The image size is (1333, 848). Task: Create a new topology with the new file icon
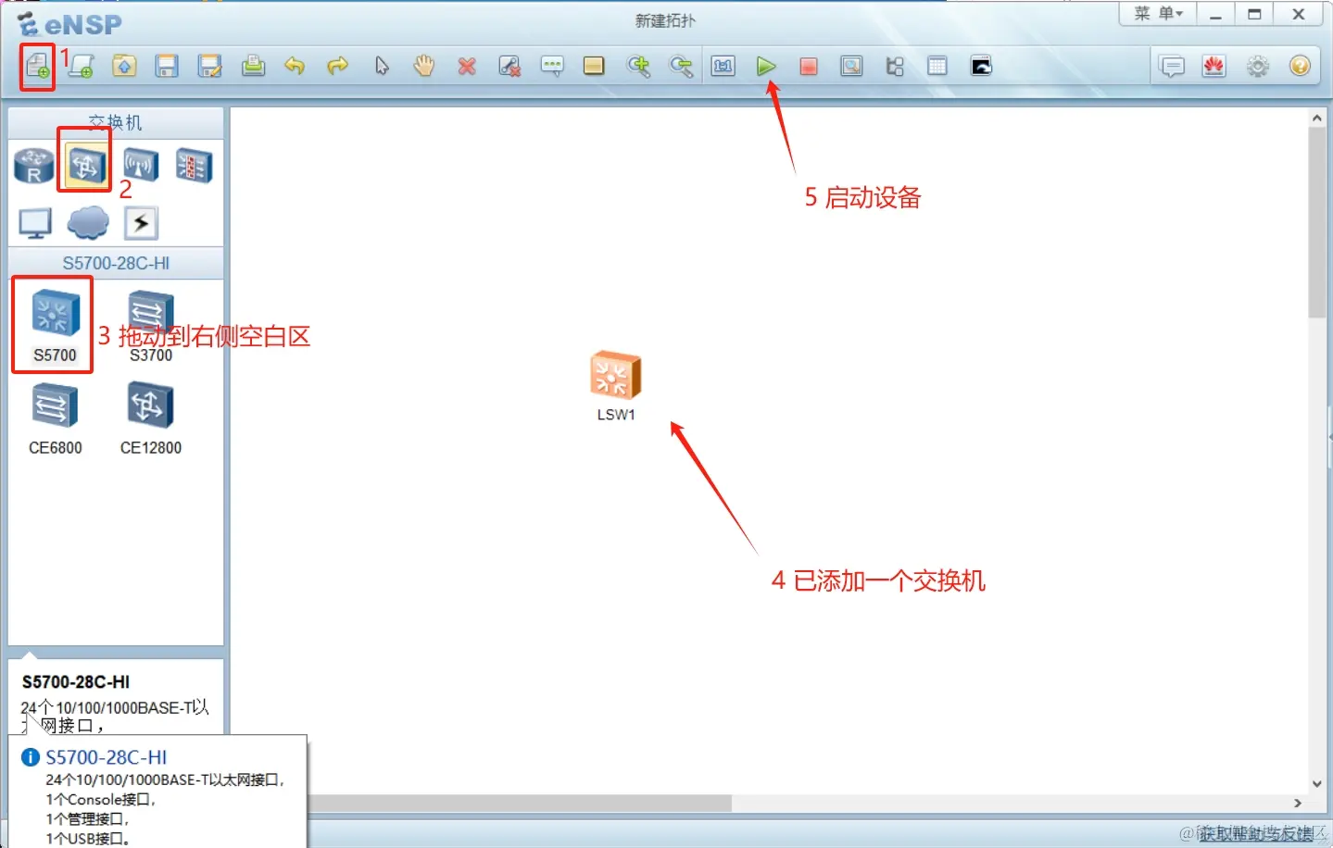[37, 66]
